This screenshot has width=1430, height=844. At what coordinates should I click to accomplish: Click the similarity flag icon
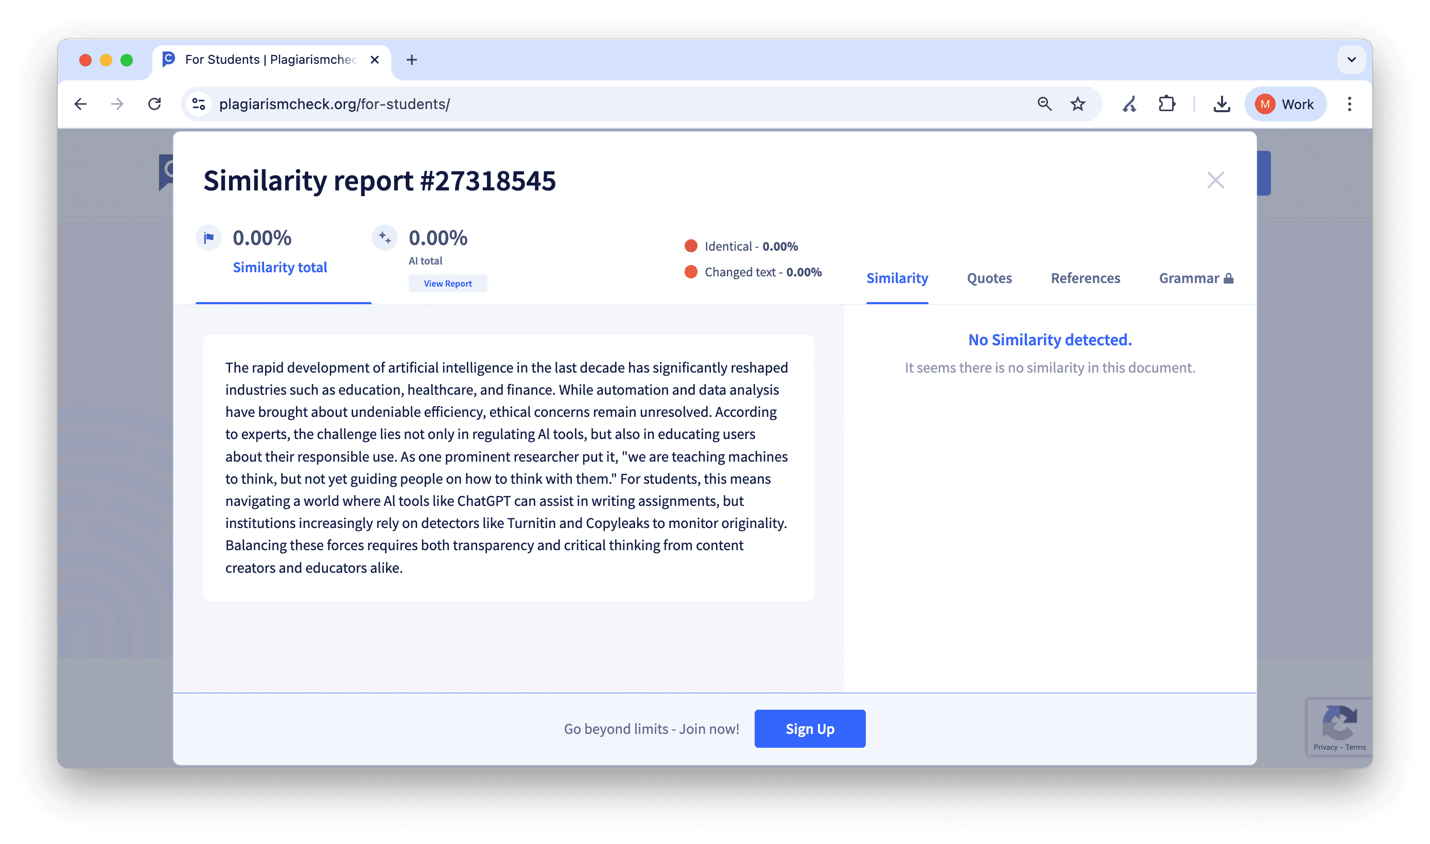pos(209,237)
